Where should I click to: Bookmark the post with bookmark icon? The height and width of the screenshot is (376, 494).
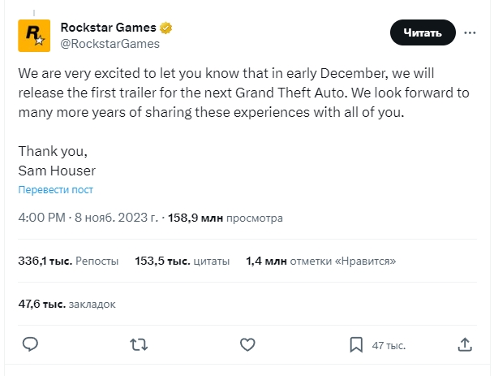tap(355, 344)
